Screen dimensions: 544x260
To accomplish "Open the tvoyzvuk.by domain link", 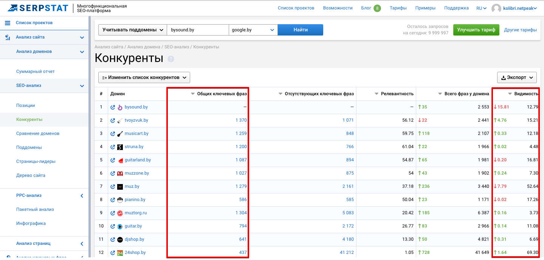I will point(136,121).
